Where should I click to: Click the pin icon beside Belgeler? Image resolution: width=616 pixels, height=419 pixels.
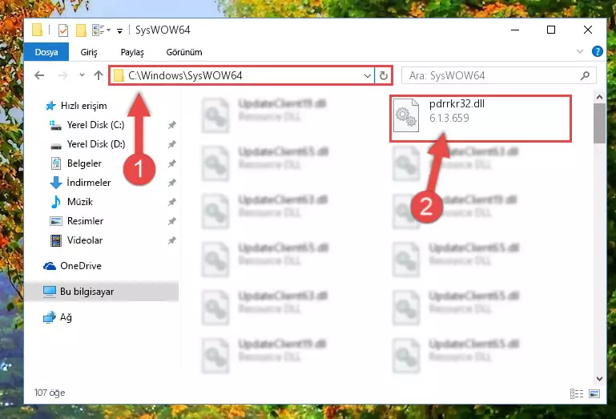171,163
